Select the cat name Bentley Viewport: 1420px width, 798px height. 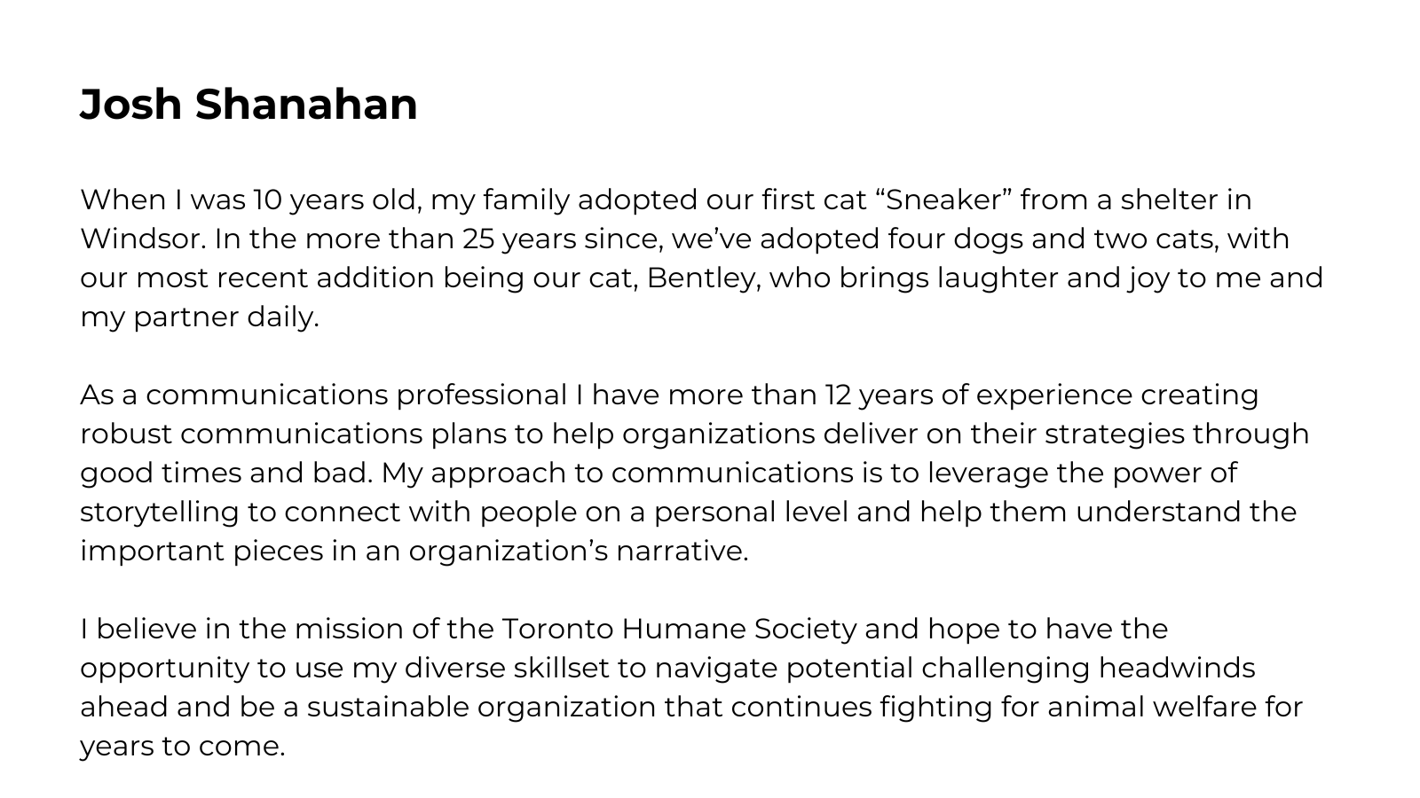click(x=701, y=278)
